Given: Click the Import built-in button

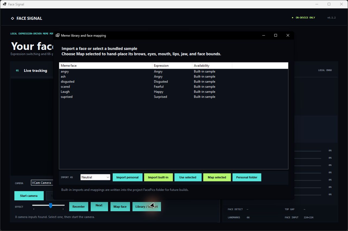Looking at the screenshot, I should coord(158,177).
